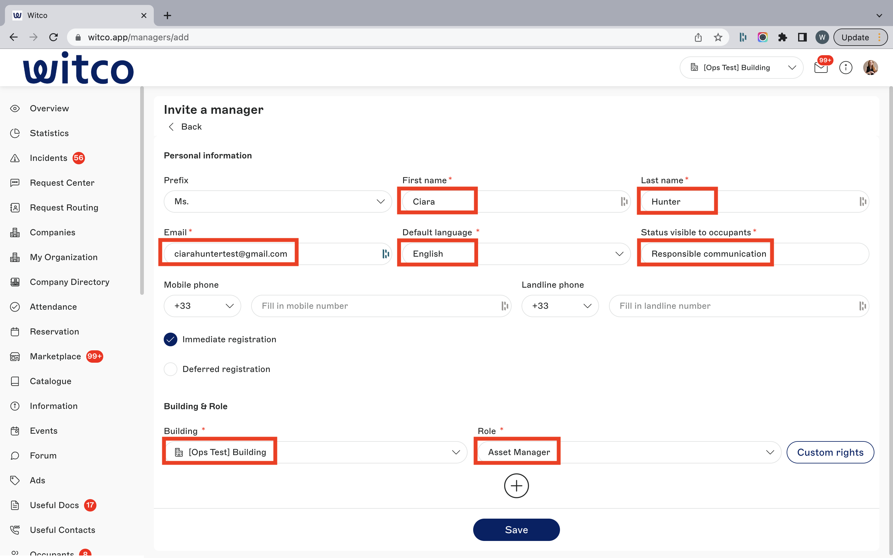Click the Chrome profile W icon
The image size is (893, 558).
pyautogui.click(x=822, y=37)
